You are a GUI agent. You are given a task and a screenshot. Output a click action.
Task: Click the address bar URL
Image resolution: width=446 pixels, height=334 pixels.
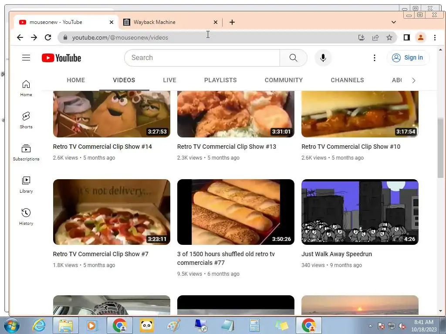[120, 37]
